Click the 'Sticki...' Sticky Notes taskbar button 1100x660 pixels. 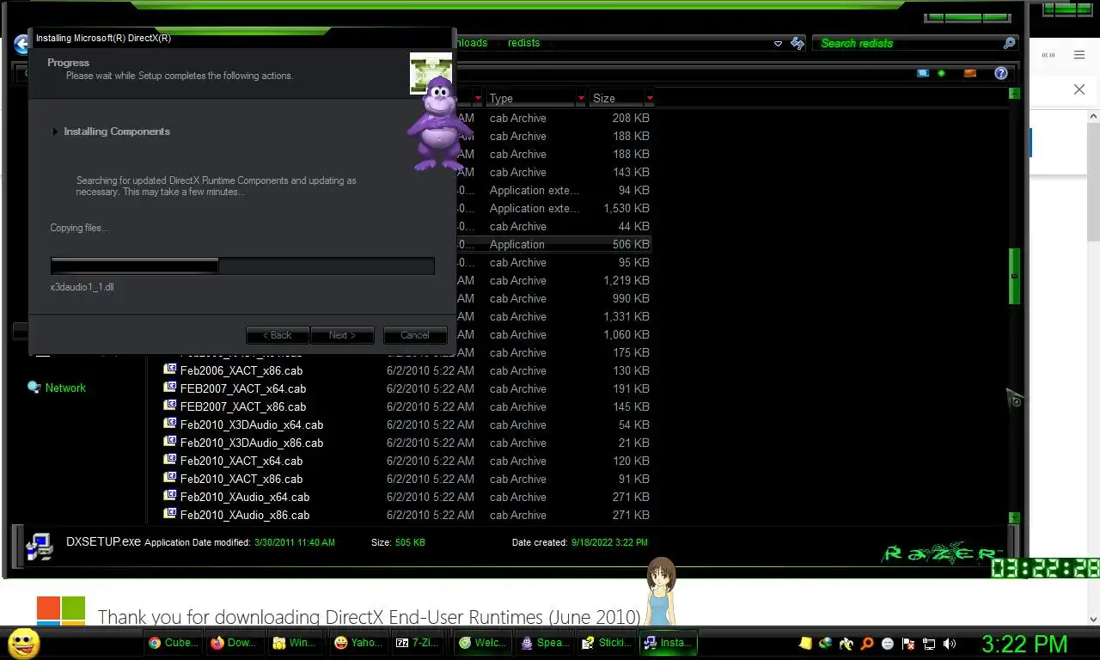(606, 642)
